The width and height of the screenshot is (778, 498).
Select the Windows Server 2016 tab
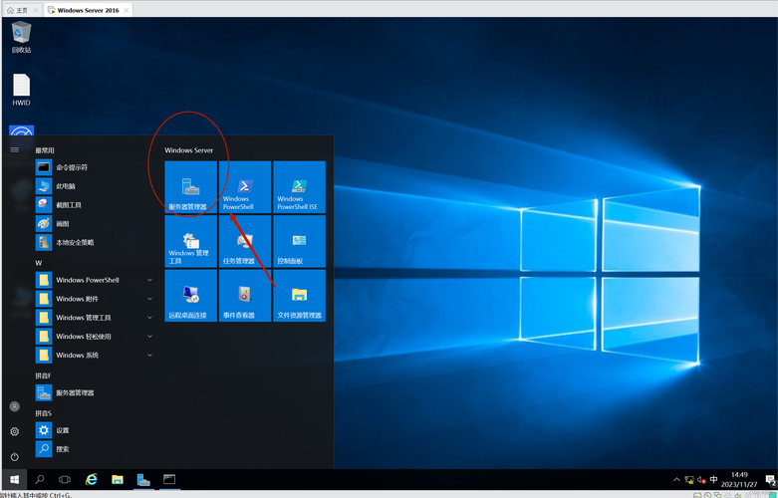pyautogui.click(x=89, y=10)
